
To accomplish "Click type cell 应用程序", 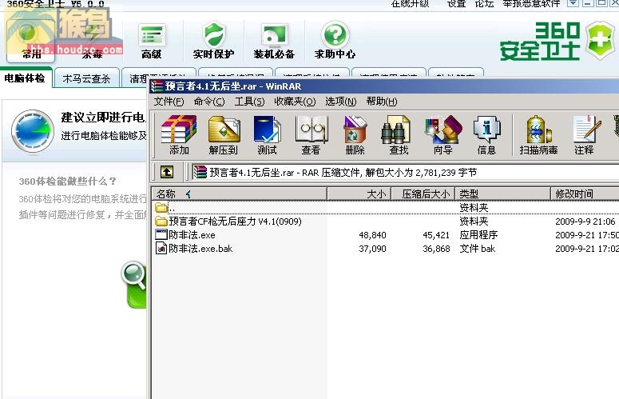I will coord(478,235).
